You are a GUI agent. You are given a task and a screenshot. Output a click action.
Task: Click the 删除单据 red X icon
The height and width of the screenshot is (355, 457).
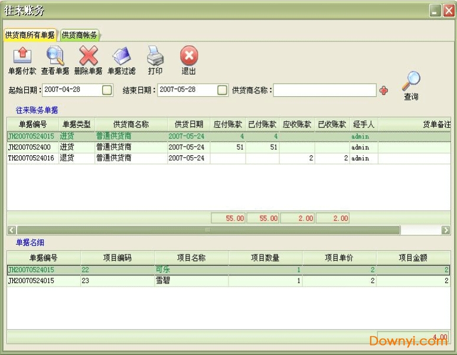click(88, 56)
